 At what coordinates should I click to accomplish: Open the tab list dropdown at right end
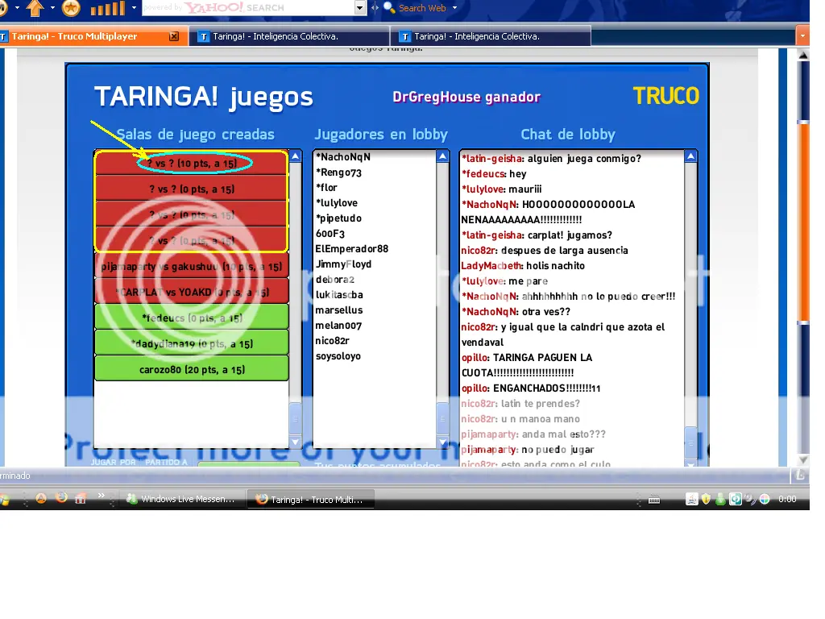click(802, 36)
